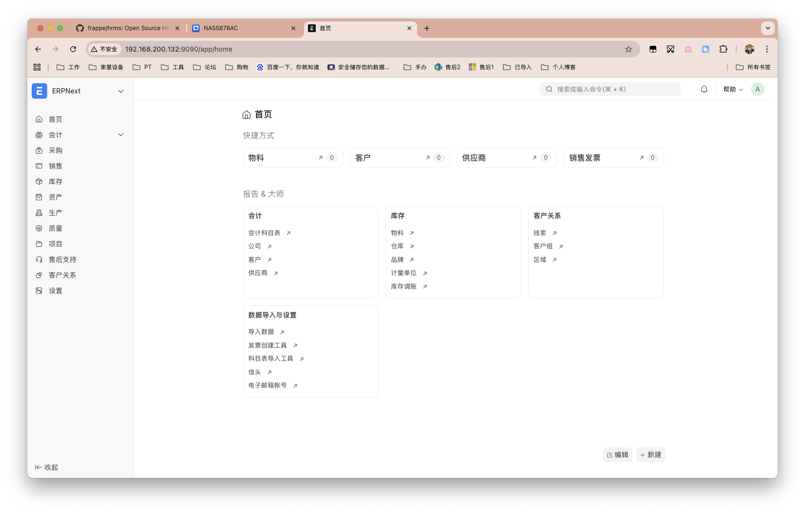The width and height of the screenshot is (805, 514).
Task: Open the 资产 module from the sidebar
Action: [x=55, y=197]
